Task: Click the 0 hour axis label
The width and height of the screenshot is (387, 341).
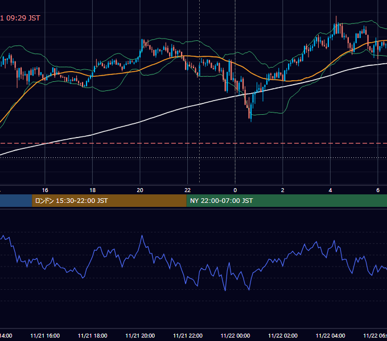Action: tap(235, 190)
